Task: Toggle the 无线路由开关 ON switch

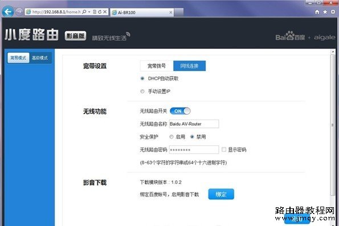Action: pyautogui.click(x=180, y=111)
